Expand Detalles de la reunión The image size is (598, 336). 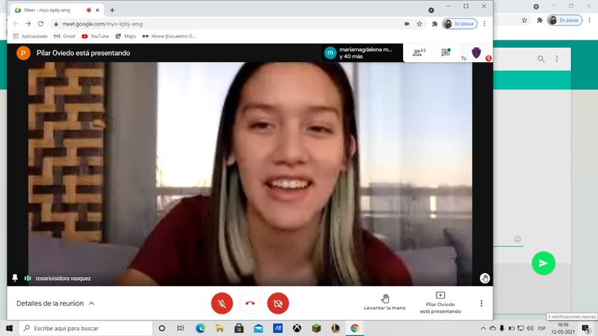pos(56,303)
